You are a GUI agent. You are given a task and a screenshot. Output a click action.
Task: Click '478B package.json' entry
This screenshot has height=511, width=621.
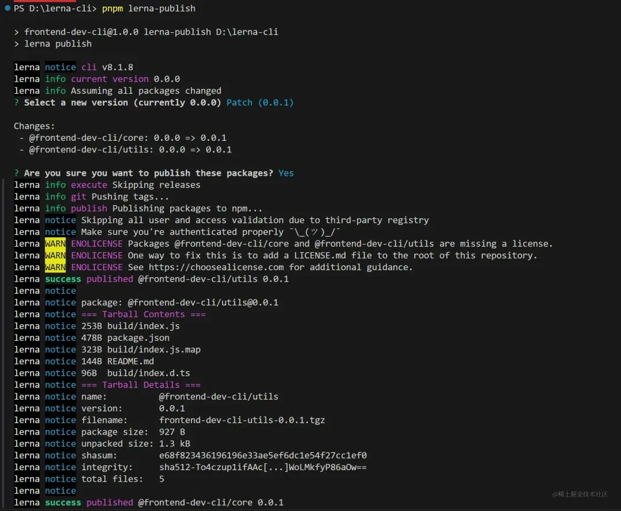tap(125, 337)
